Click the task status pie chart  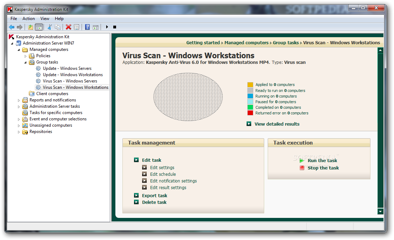(x=188, y=97)
